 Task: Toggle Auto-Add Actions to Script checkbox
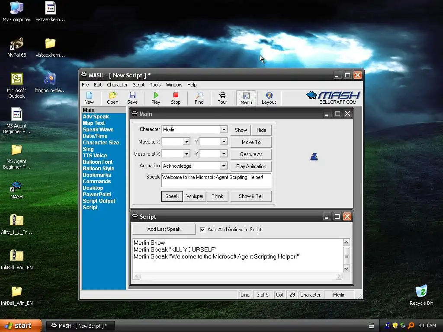pos(202,230)
